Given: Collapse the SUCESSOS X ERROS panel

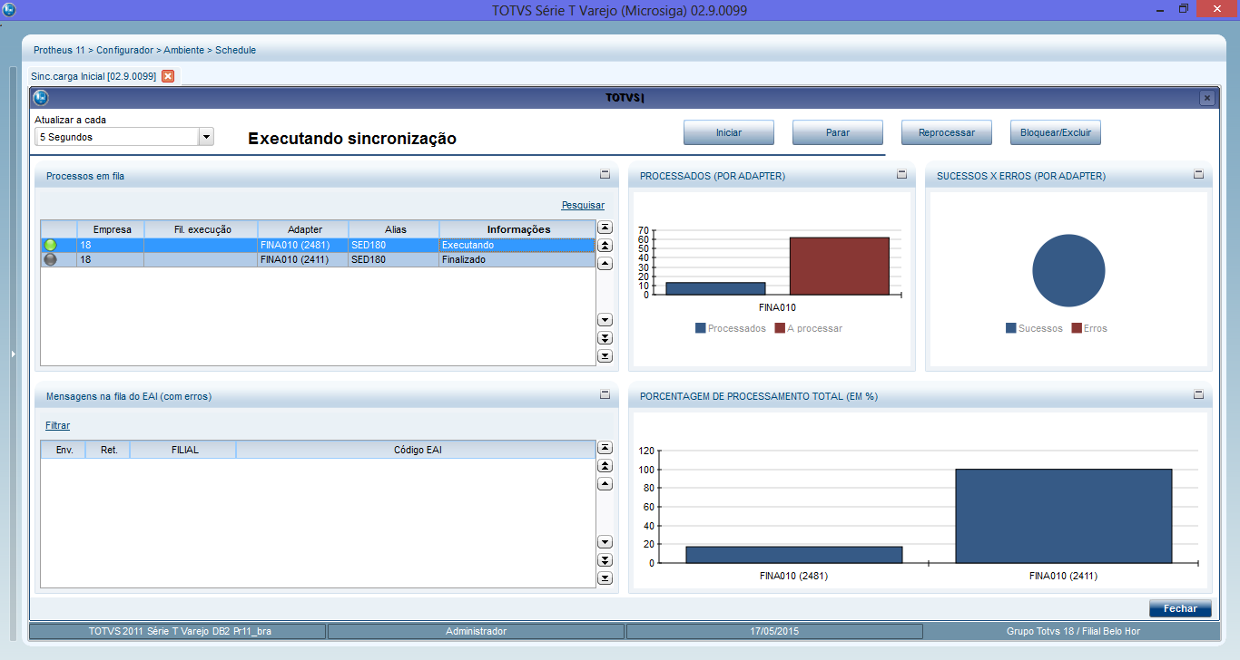Looking at the screenshot, I should pos(1198,174).
